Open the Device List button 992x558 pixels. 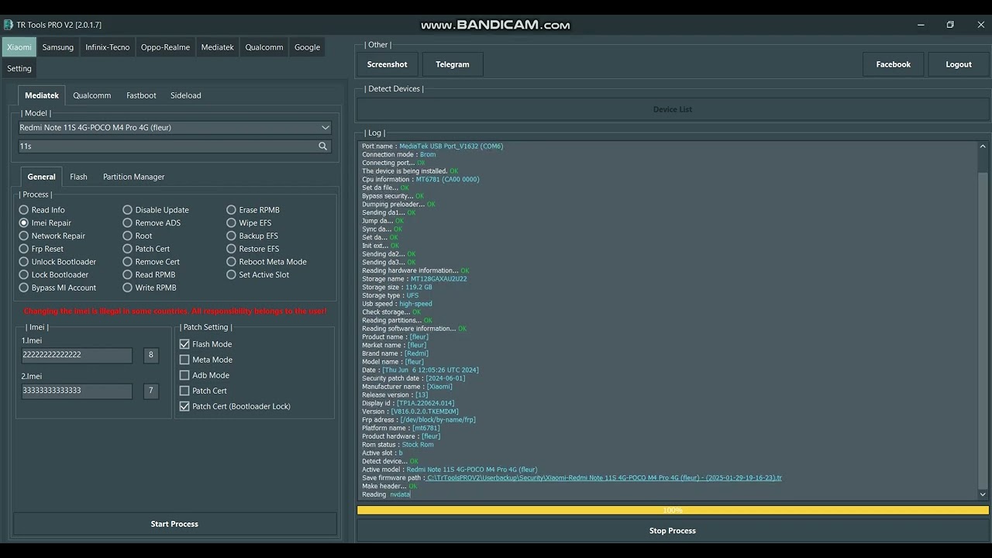point(673,109)
